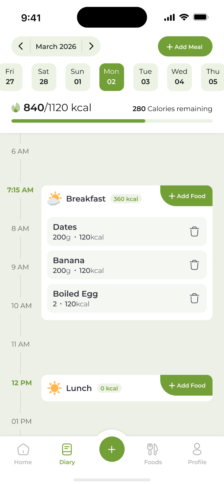Select Tuesday 03 in date strip
Viewport: 224px width, 486px height.
click(x=145, y=77)
